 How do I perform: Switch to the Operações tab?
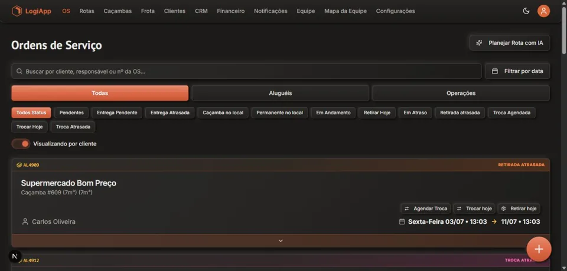461,93
